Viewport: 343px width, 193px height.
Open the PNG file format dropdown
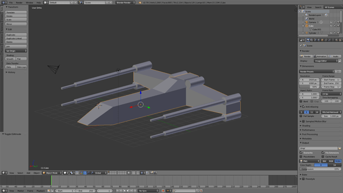(x=310, y=161)
